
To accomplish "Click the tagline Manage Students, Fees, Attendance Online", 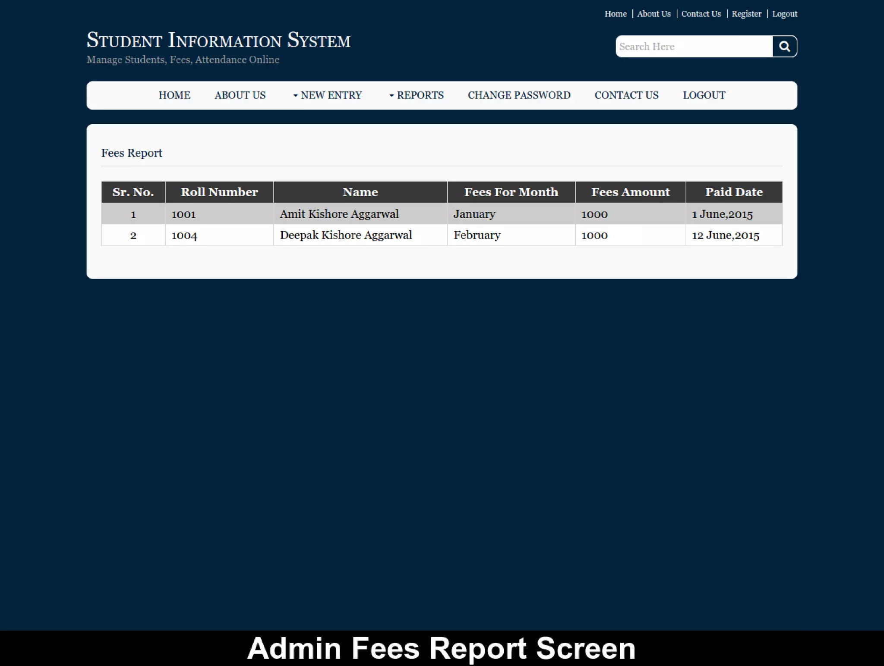I will tap(183, 60).
